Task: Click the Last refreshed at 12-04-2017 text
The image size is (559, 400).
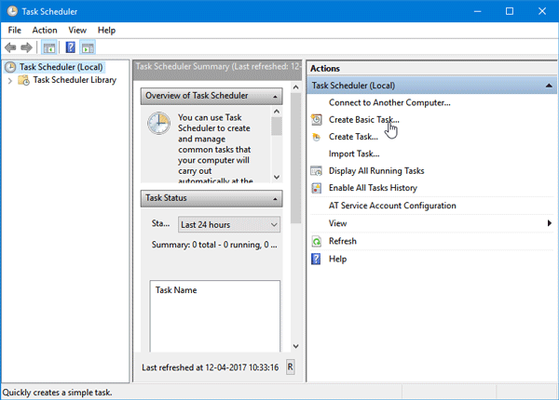Action: [210, 367]
